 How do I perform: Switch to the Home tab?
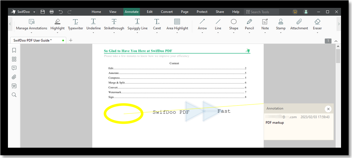click(x=96, y=12)
